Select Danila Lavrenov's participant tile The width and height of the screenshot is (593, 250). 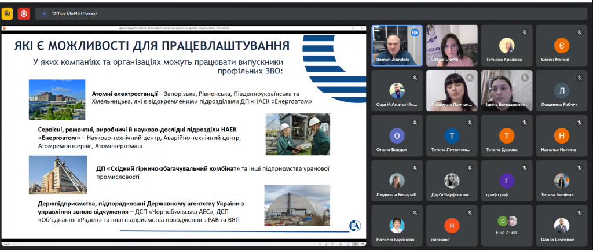click(x=561, y=226)
